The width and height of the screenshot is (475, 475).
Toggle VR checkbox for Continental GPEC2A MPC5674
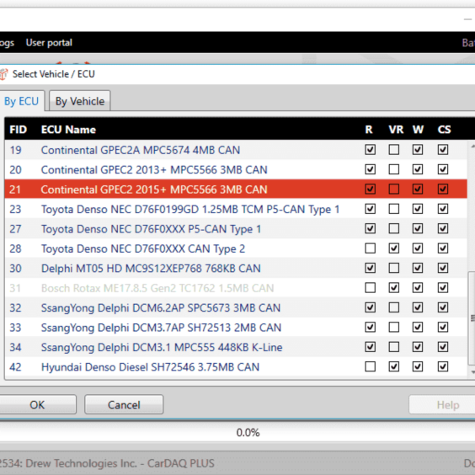click(394, 149)
